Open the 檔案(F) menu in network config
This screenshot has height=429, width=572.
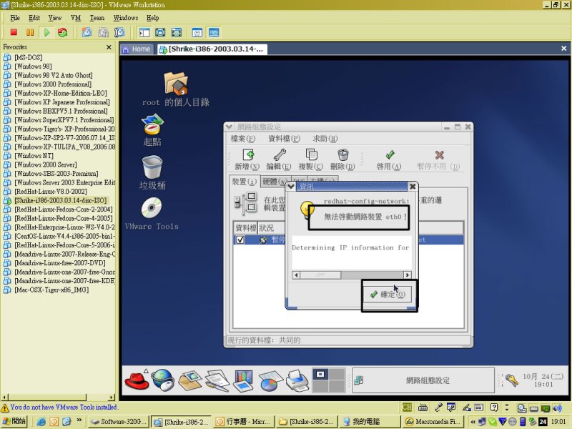coord(243,139)
